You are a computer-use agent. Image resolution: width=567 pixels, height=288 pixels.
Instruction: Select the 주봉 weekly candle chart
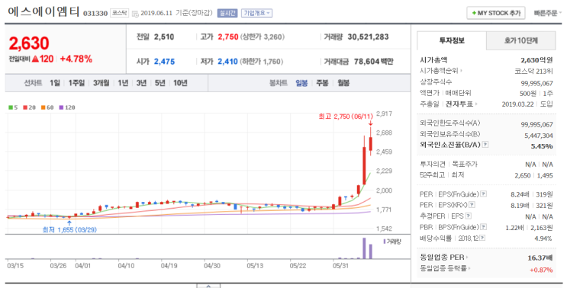click(x=322, y=83)
